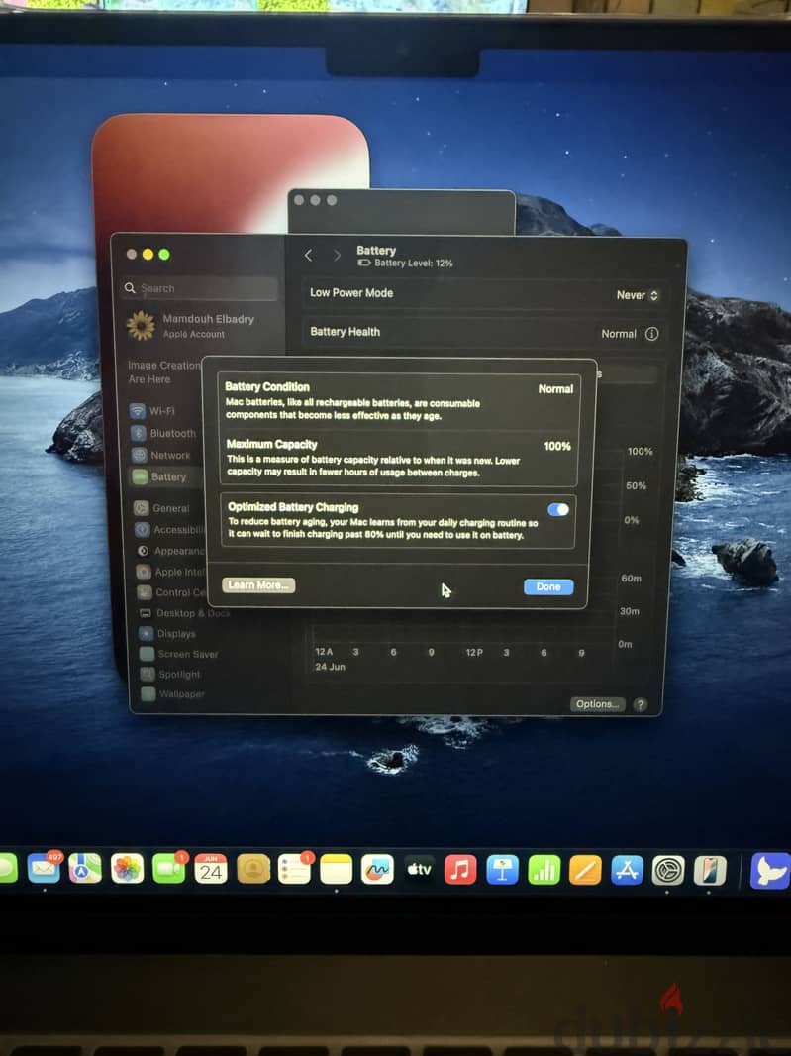Open Screen Saver settings in sidebar
Viewport: 791px width, 1056px height.
(179, 654)
